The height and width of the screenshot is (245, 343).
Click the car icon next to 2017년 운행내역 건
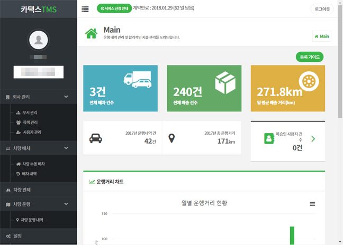point(96,138)
